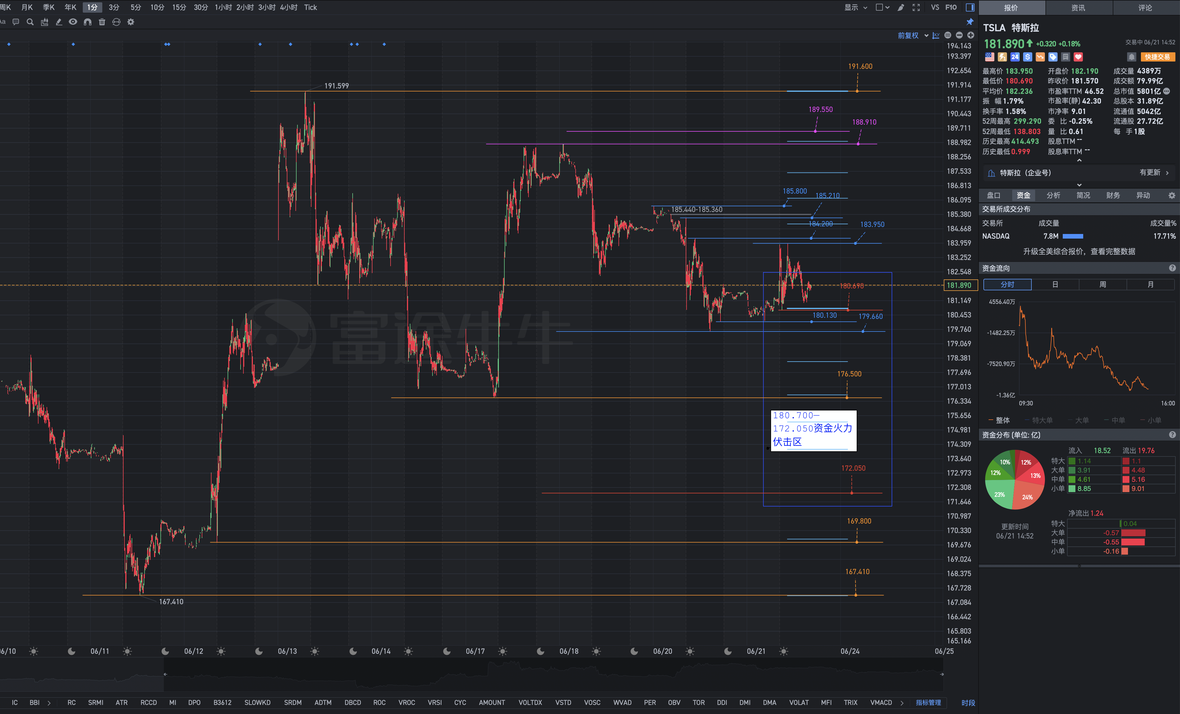Toggle 大单 line in flow legend

click(1078, 421)
